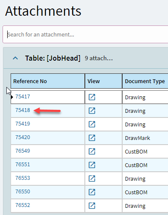
Task: Open the view icon for attachment 76551
Action: click(92, 165)
